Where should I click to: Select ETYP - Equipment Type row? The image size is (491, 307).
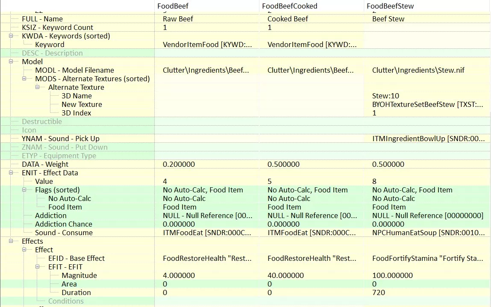[x=59, y=156]
